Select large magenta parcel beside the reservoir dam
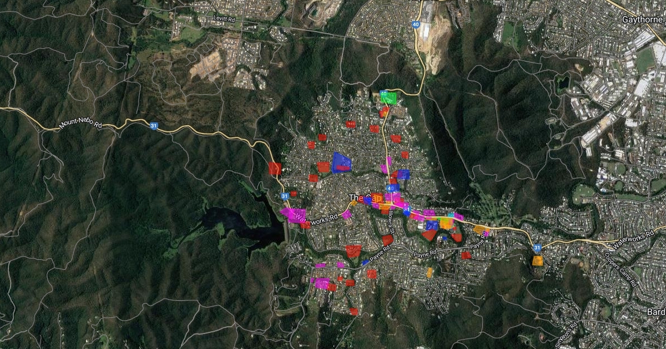The image size is (666, 349). tap(292, 214)
